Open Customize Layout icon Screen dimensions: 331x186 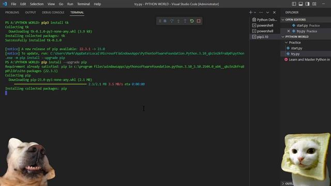tap(314, 4)
